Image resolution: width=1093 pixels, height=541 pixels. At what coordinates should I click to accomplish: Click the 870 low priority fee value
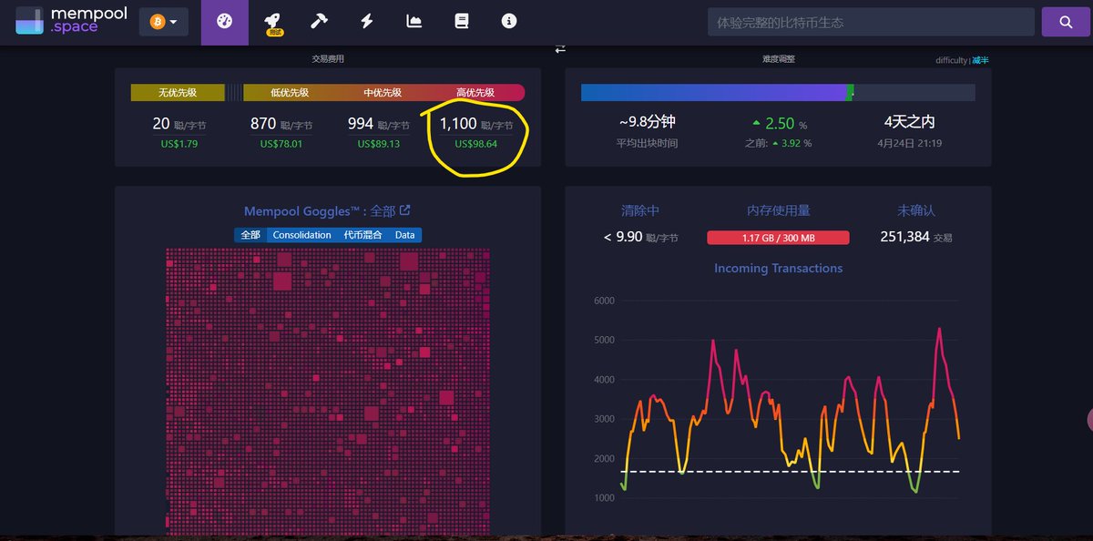coord(263,124)
